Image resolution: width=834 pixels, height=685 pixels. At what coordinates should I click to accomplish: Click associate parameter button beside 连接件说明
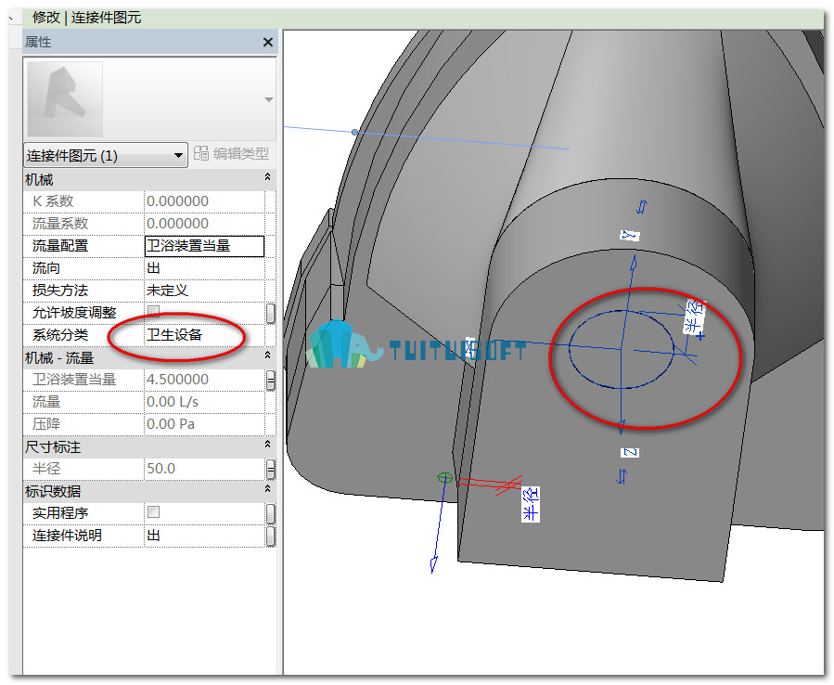tap(271, 536)
